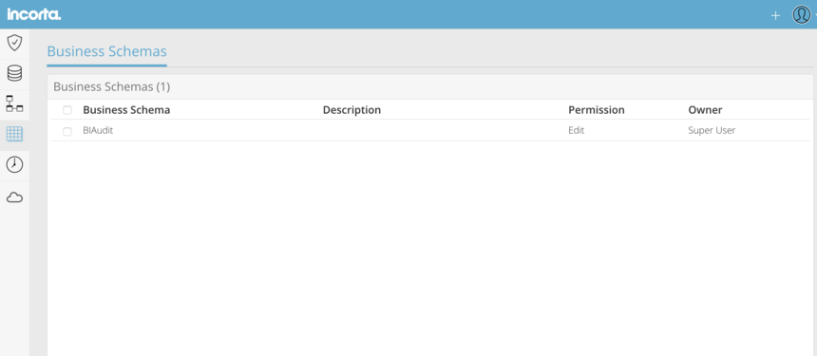Select the Business Schemas tab
The width and height of the screenshot is (817, 356).
point(106,51)
